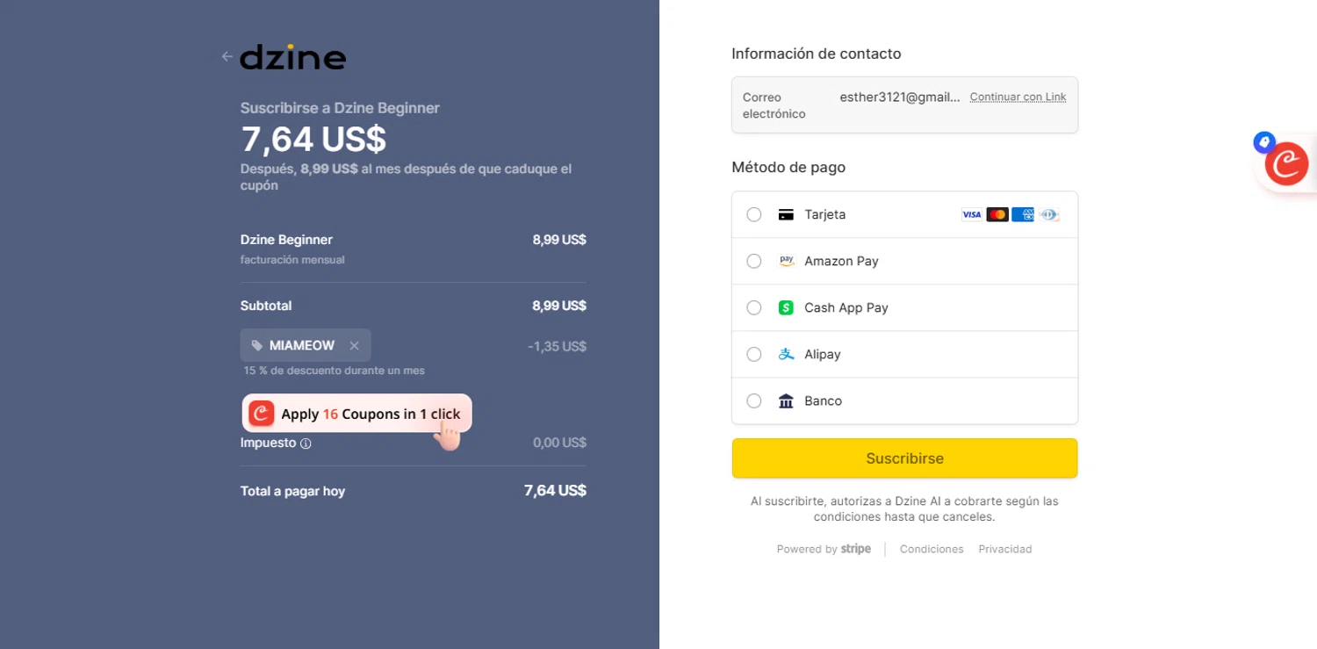
Task: Select the Banco radio button
Action: pos(754,400)
